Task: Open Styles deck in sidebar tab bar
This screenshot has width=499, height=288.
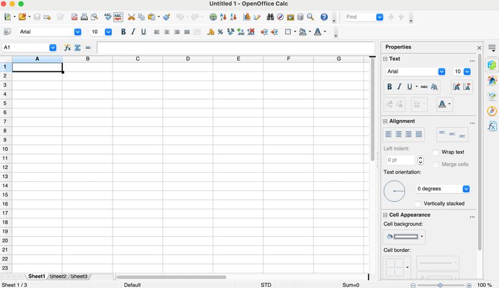Action: [x=492, y=80]
